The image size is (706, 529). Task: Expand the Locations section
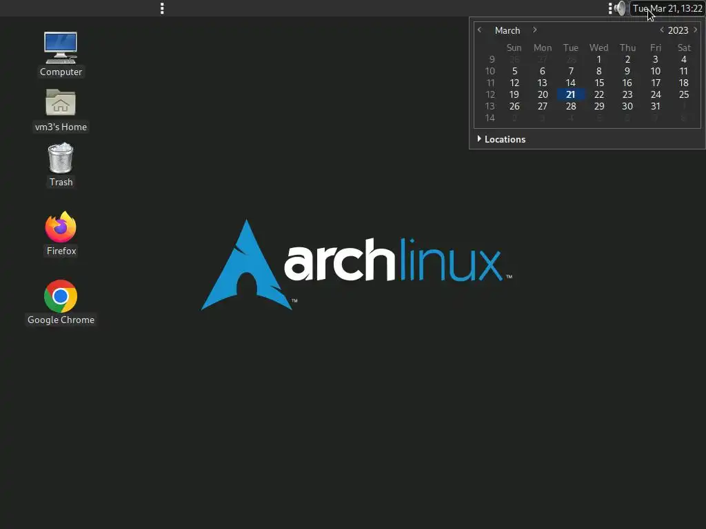click(x=501, y=139)
